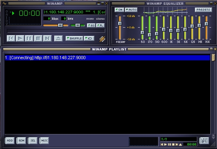217x149 pixels.
Task: Click the scrolling stream title text
Action: click(x=75, y=12)
